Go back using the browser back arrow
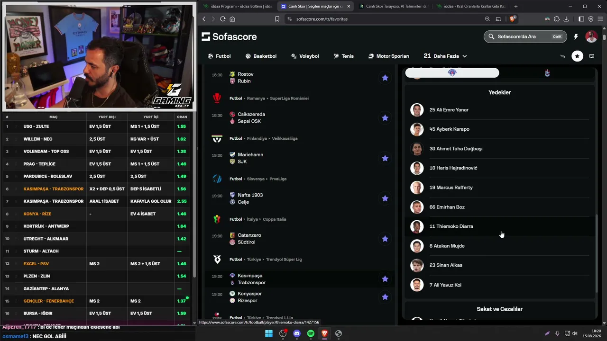Image resolution: width=607 pixels, height=341 pixels. point(204,19)
